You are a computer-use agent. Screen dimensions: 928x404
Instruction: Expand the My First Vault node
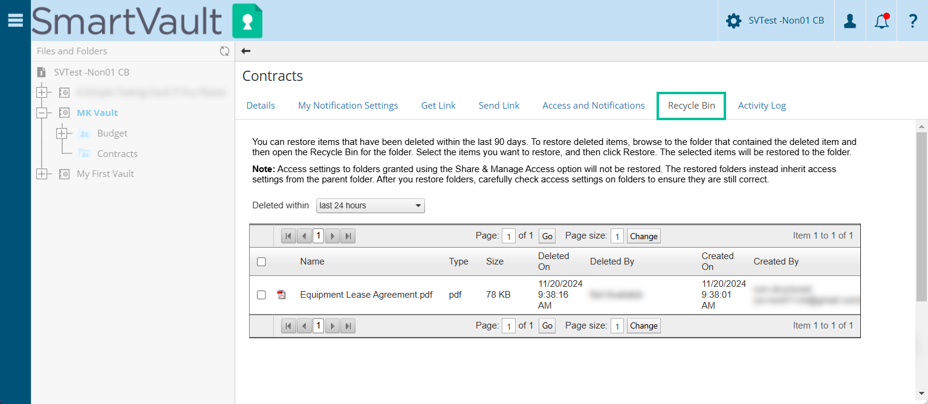[x=42, y=174]
